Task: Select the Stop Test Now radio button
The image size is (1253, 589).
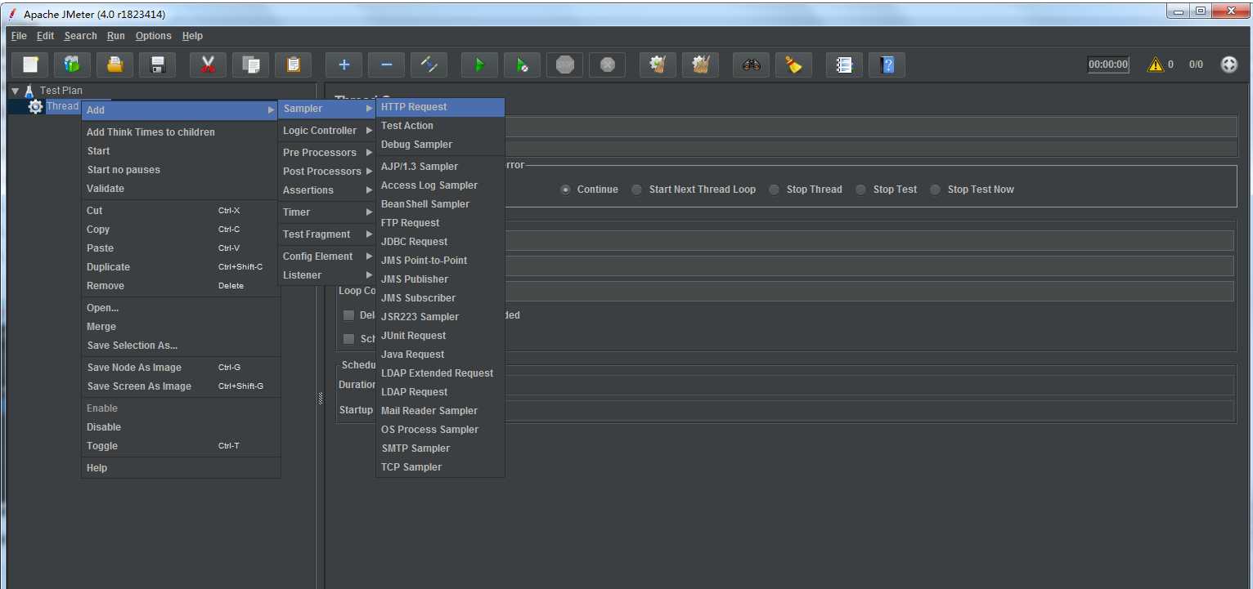Action: click(935, 190)
